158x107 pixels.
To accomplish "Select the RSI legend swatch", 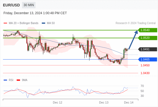I will [x=5, y=80].
